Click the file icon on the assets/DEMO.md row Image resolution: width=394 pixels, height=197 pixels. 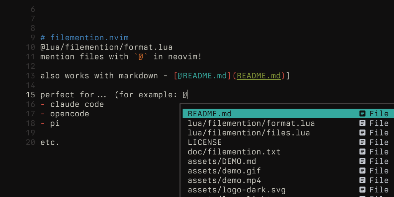point(363,161)
